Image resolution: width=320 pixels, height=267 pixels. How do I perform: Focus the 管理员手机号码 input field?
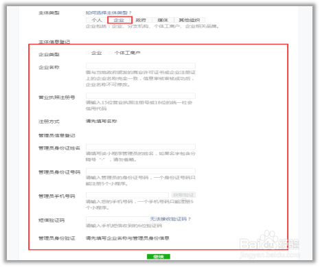click(x=127, y=195)
